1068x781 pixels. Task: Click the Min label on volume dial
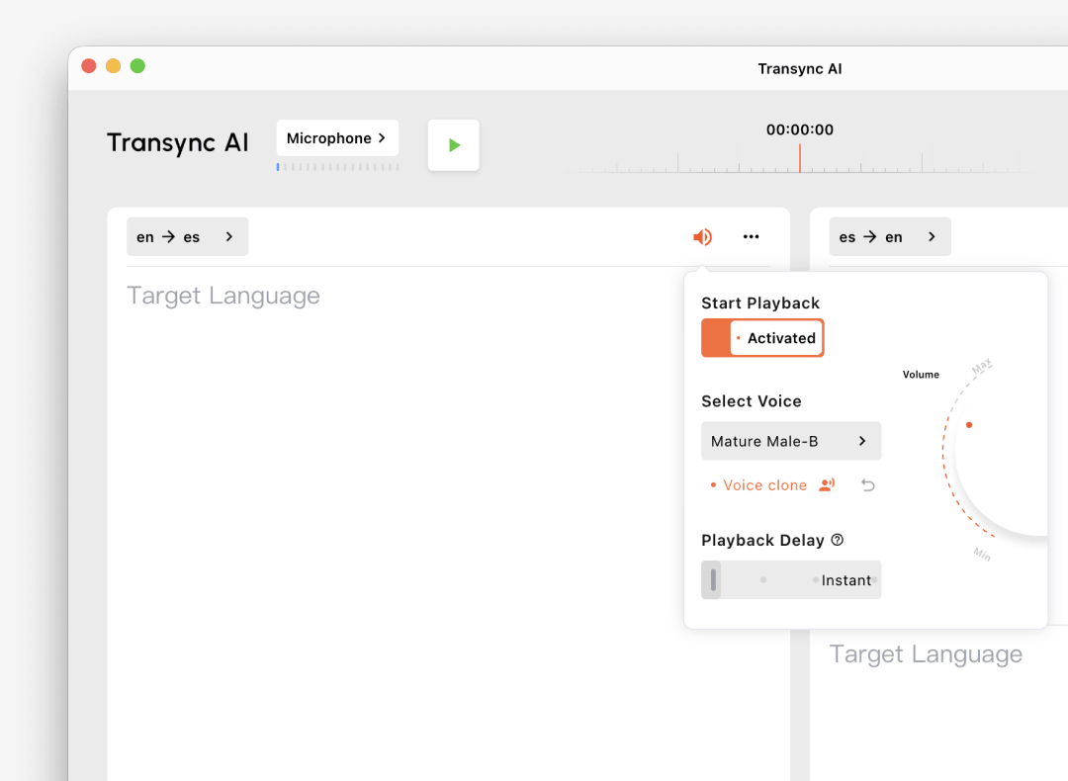982,555
